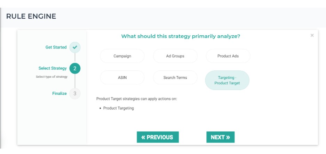Choose the Ad Groups option
Image resolution: width=326 pixels, height=154 pixels.
(175, 56)
